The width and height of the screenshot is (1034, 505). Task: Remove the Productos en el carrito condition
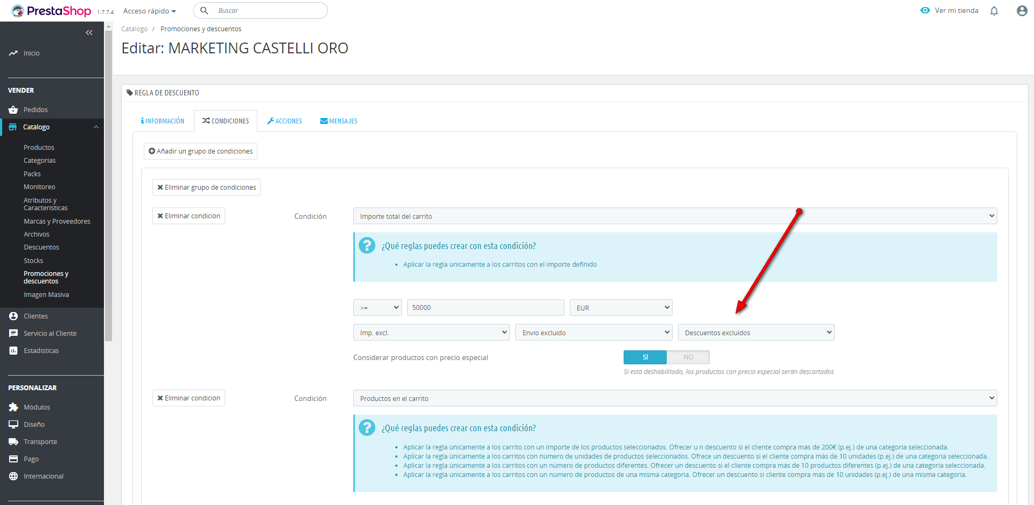tap(188, 398)
